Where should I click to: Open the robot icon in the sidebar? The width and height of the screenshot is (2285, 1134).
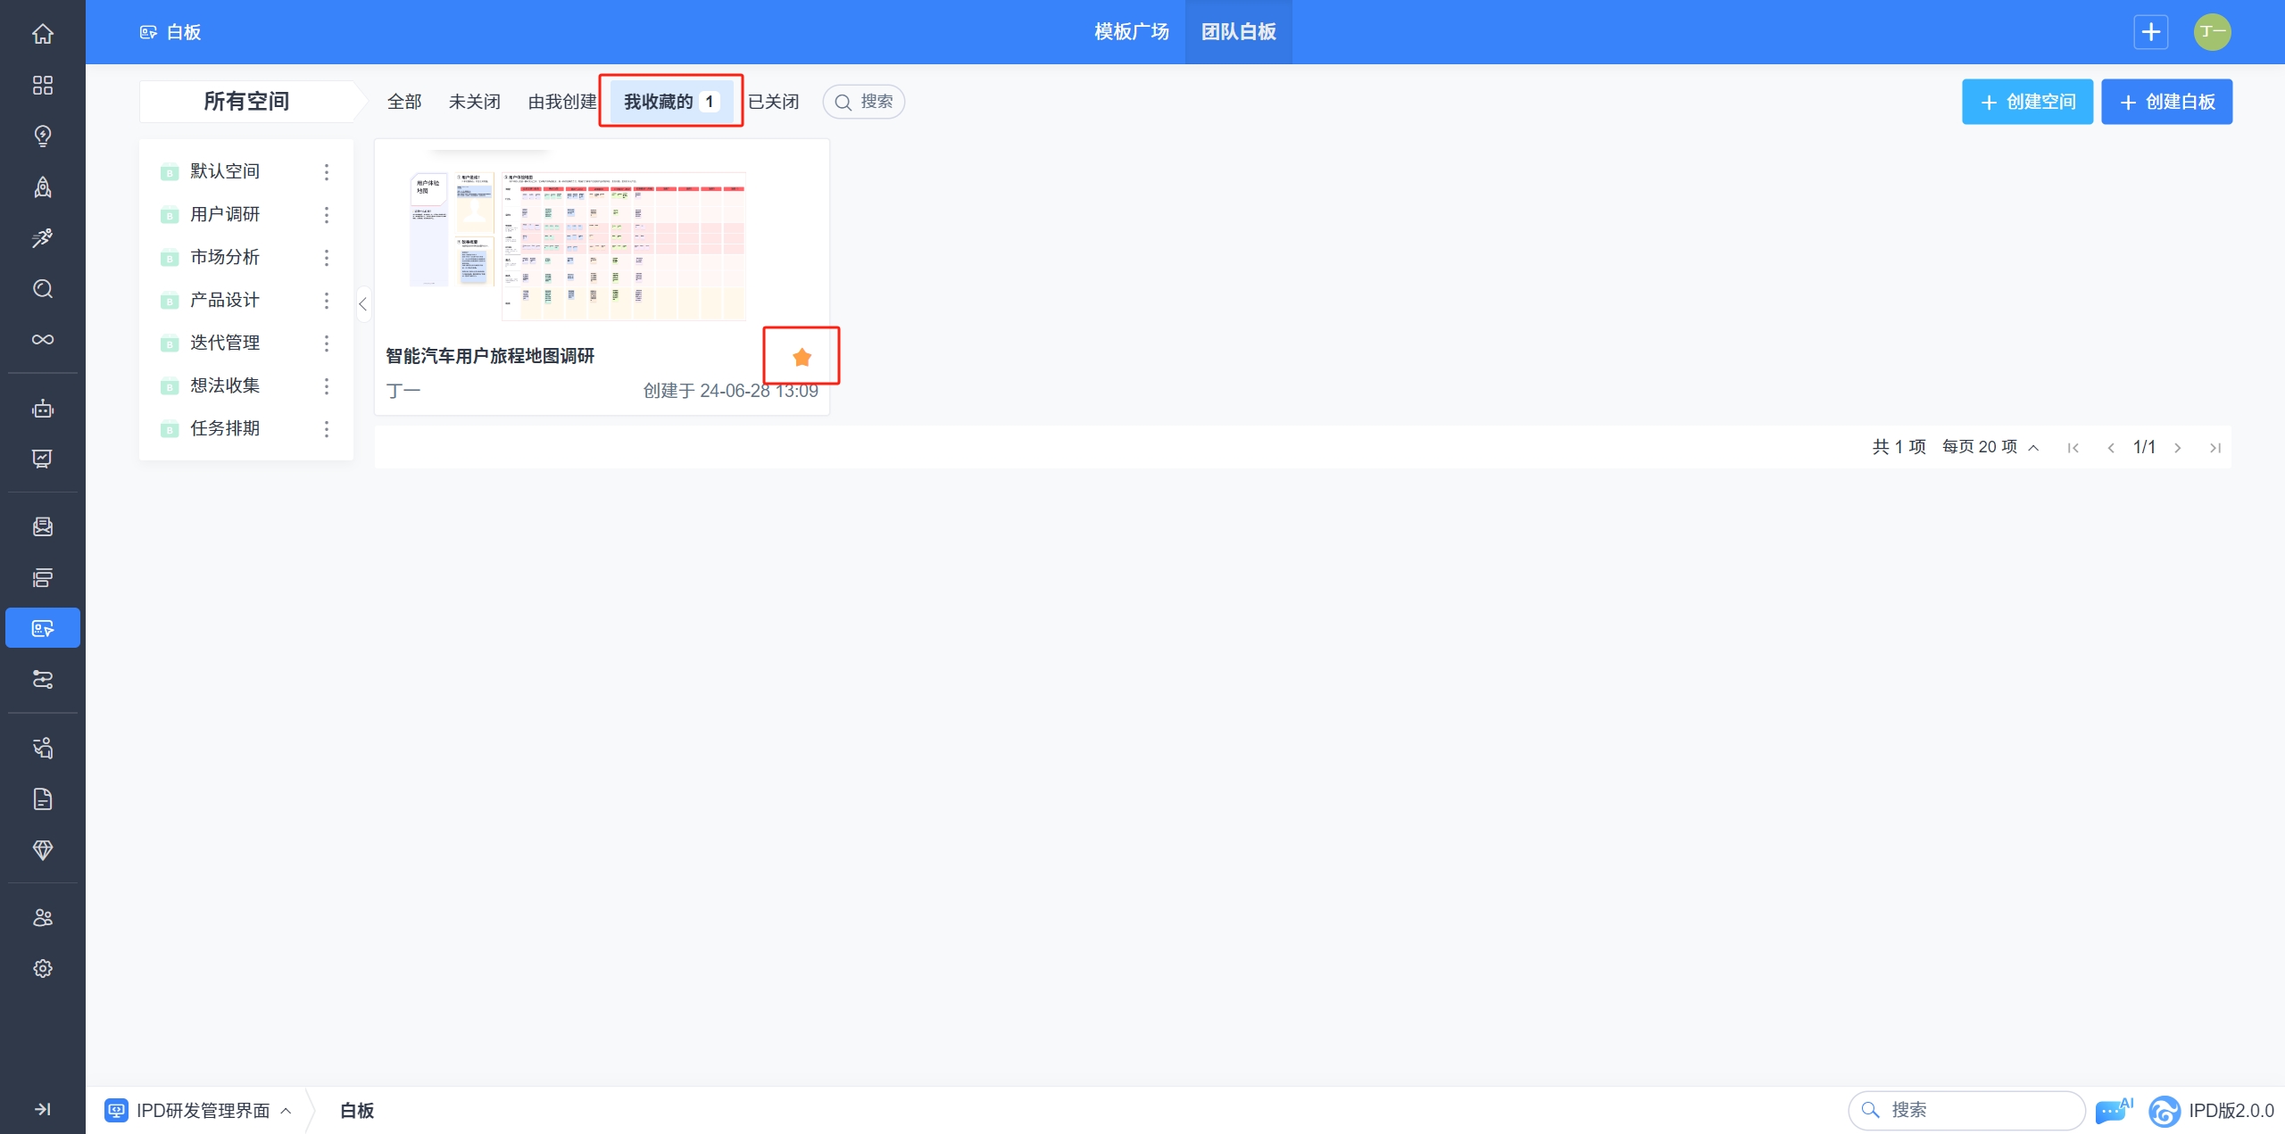coord(42,409)
